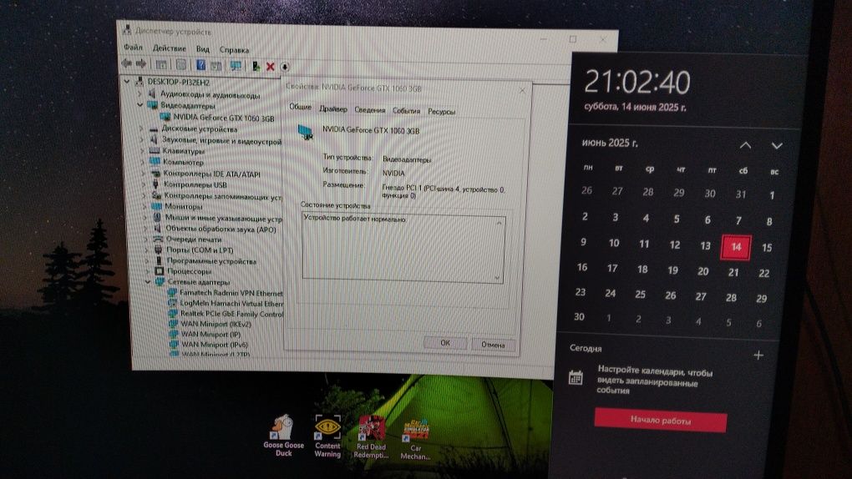Collapse the Сетевые адаптеры category
This screenshot has width=852, height=479.
[x=148, y=282]
